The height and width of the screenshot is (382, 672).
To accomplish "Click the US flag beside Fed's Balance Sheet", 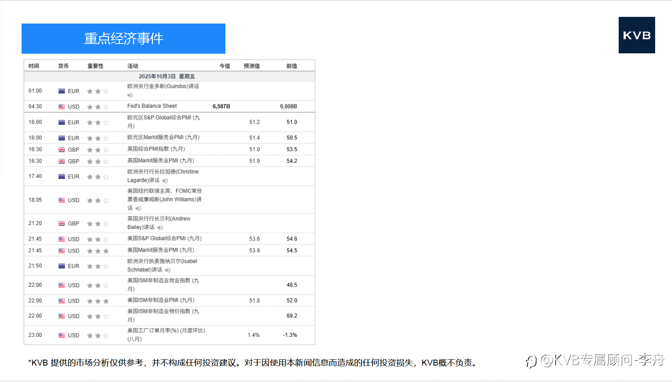I will tap(62, 107).
